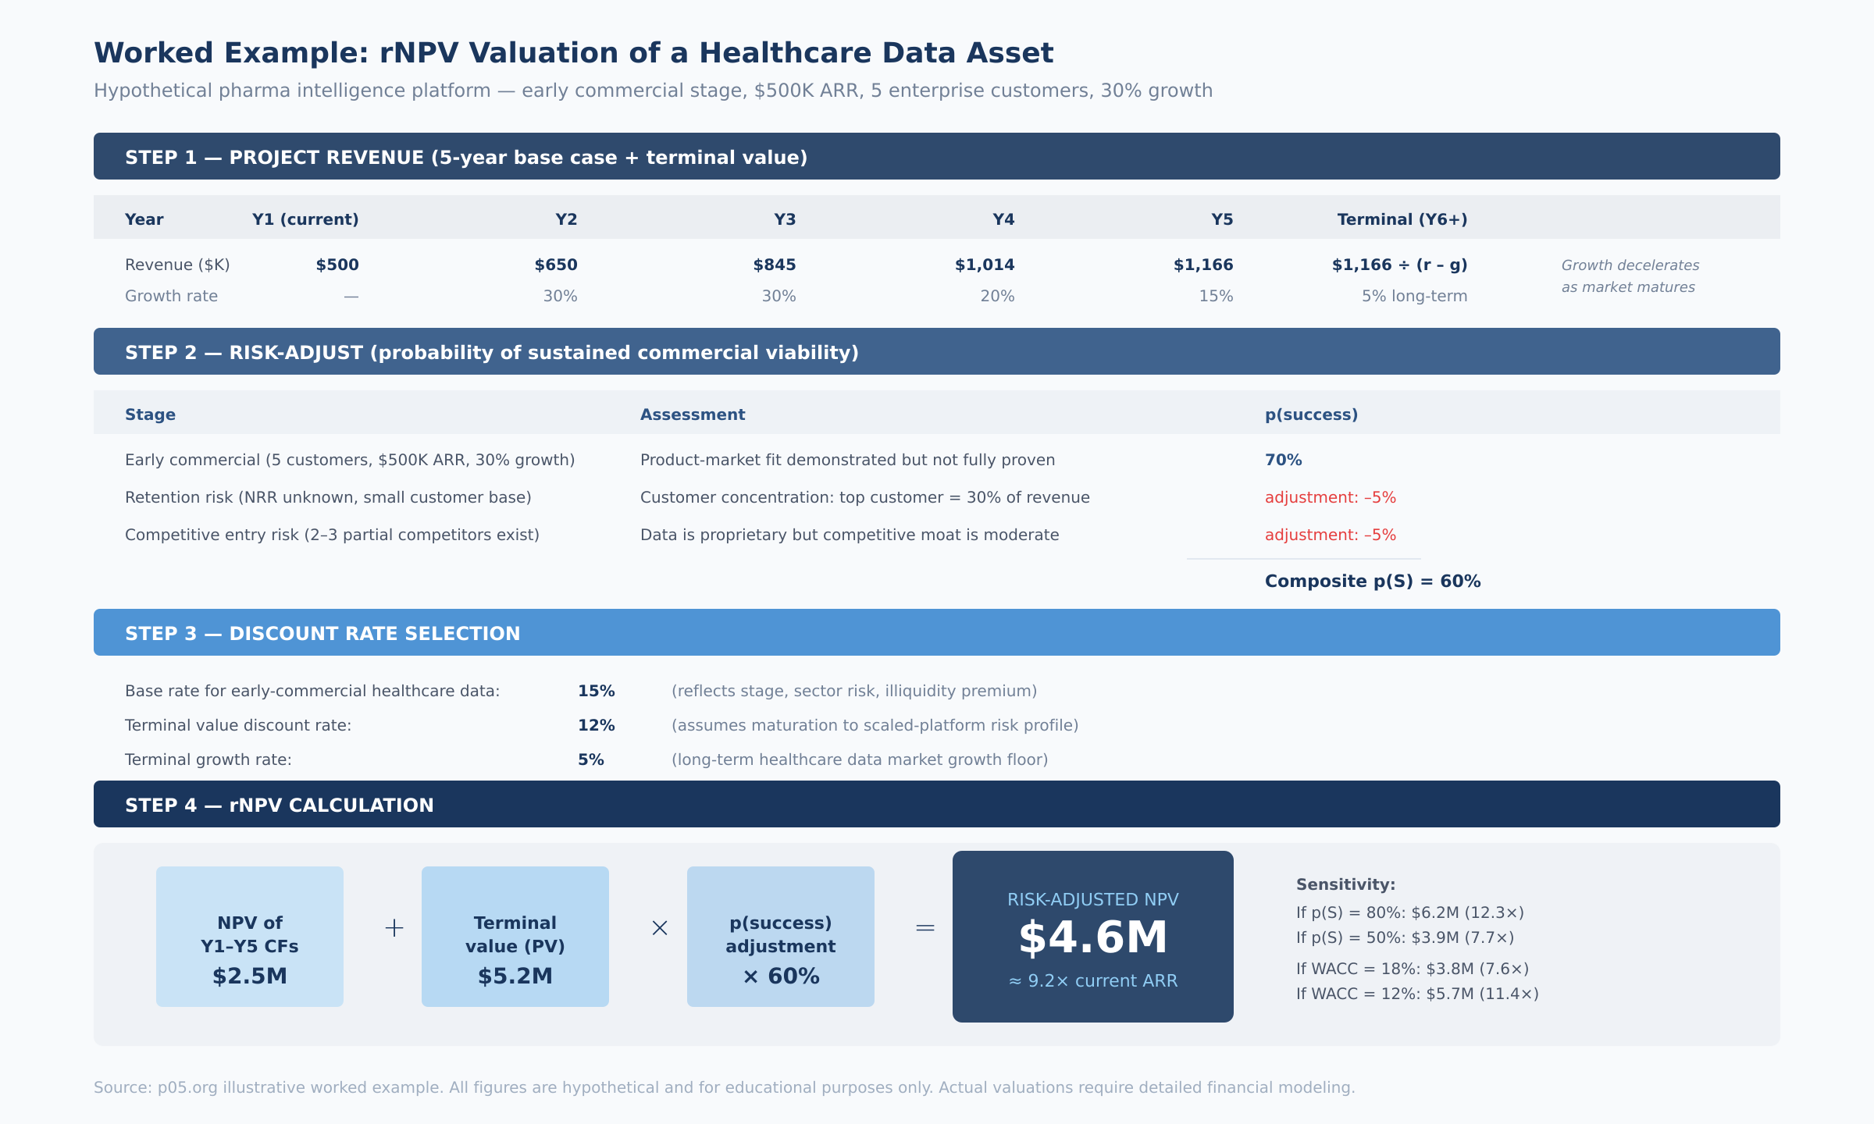
Task: Click the Terminal value (PV) box
Action: pyautogui.click(x=515, y=937)
